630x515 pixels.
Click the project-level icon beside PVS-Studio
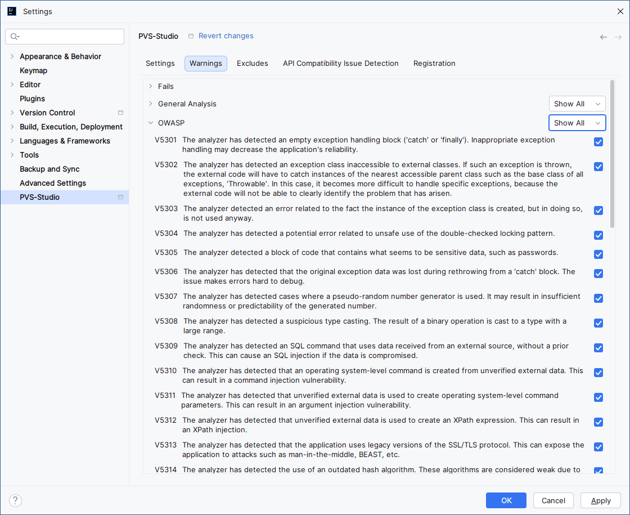click(x=120, y=197)
